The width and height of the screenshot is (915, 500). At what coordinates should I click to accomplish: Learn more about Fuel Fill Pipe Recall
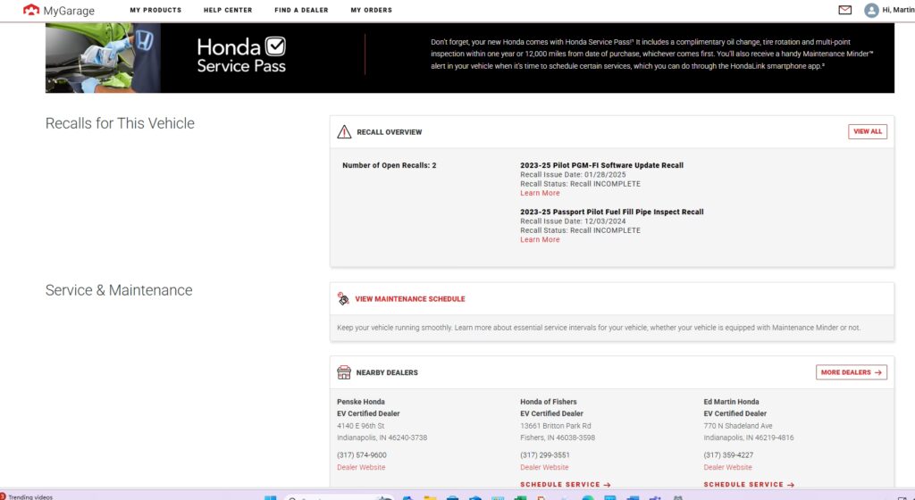[x=540, y=239]
